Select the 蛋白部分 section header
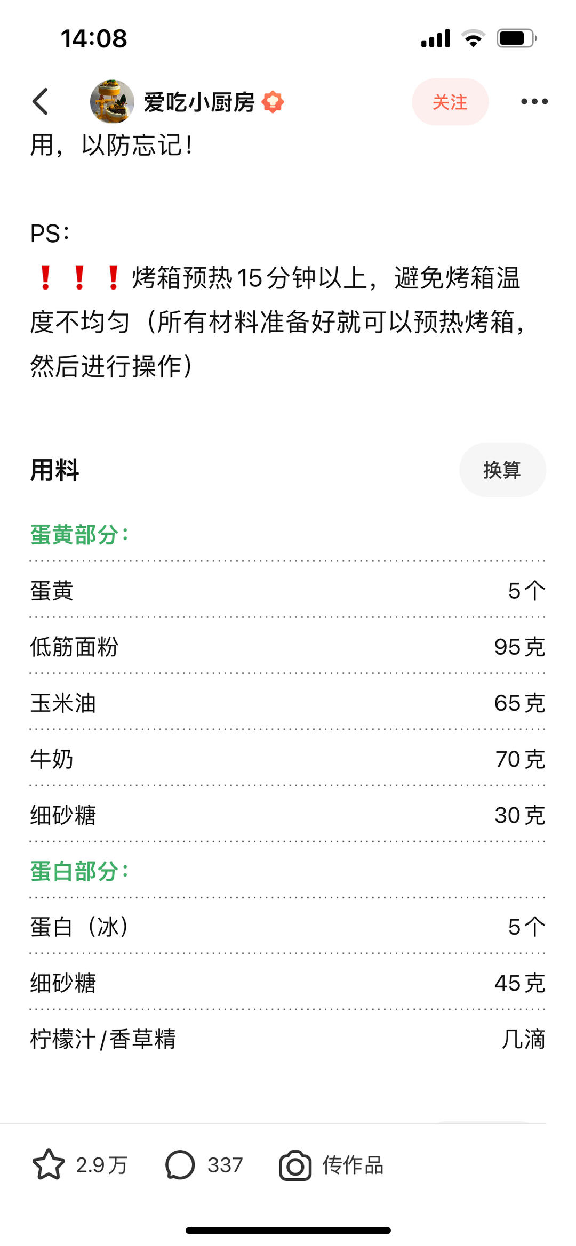Screen dimensions: 576x1246 click(x=79, y=871)
